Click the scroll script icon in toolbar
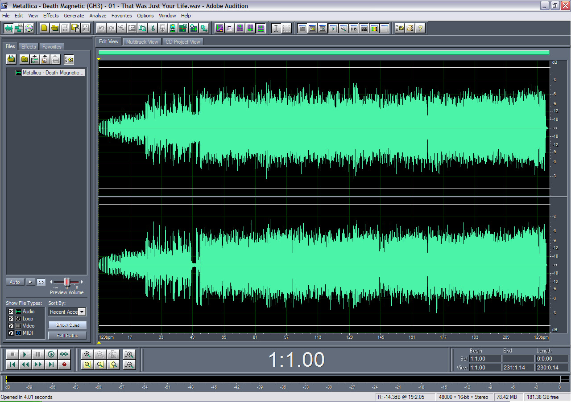 coord(410,28)
